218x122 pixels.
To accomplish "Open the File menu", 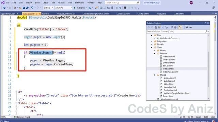I will (8, 3).
